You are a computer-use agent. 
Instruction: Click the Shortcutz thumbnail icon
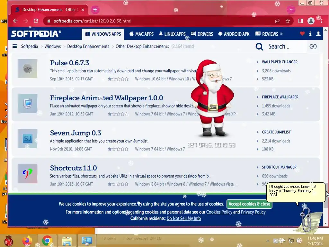[x=28, y=174]
